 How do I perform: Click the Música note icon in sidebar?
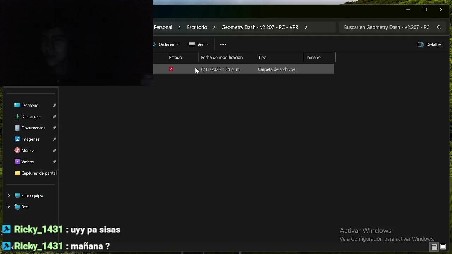coord(17,150)
